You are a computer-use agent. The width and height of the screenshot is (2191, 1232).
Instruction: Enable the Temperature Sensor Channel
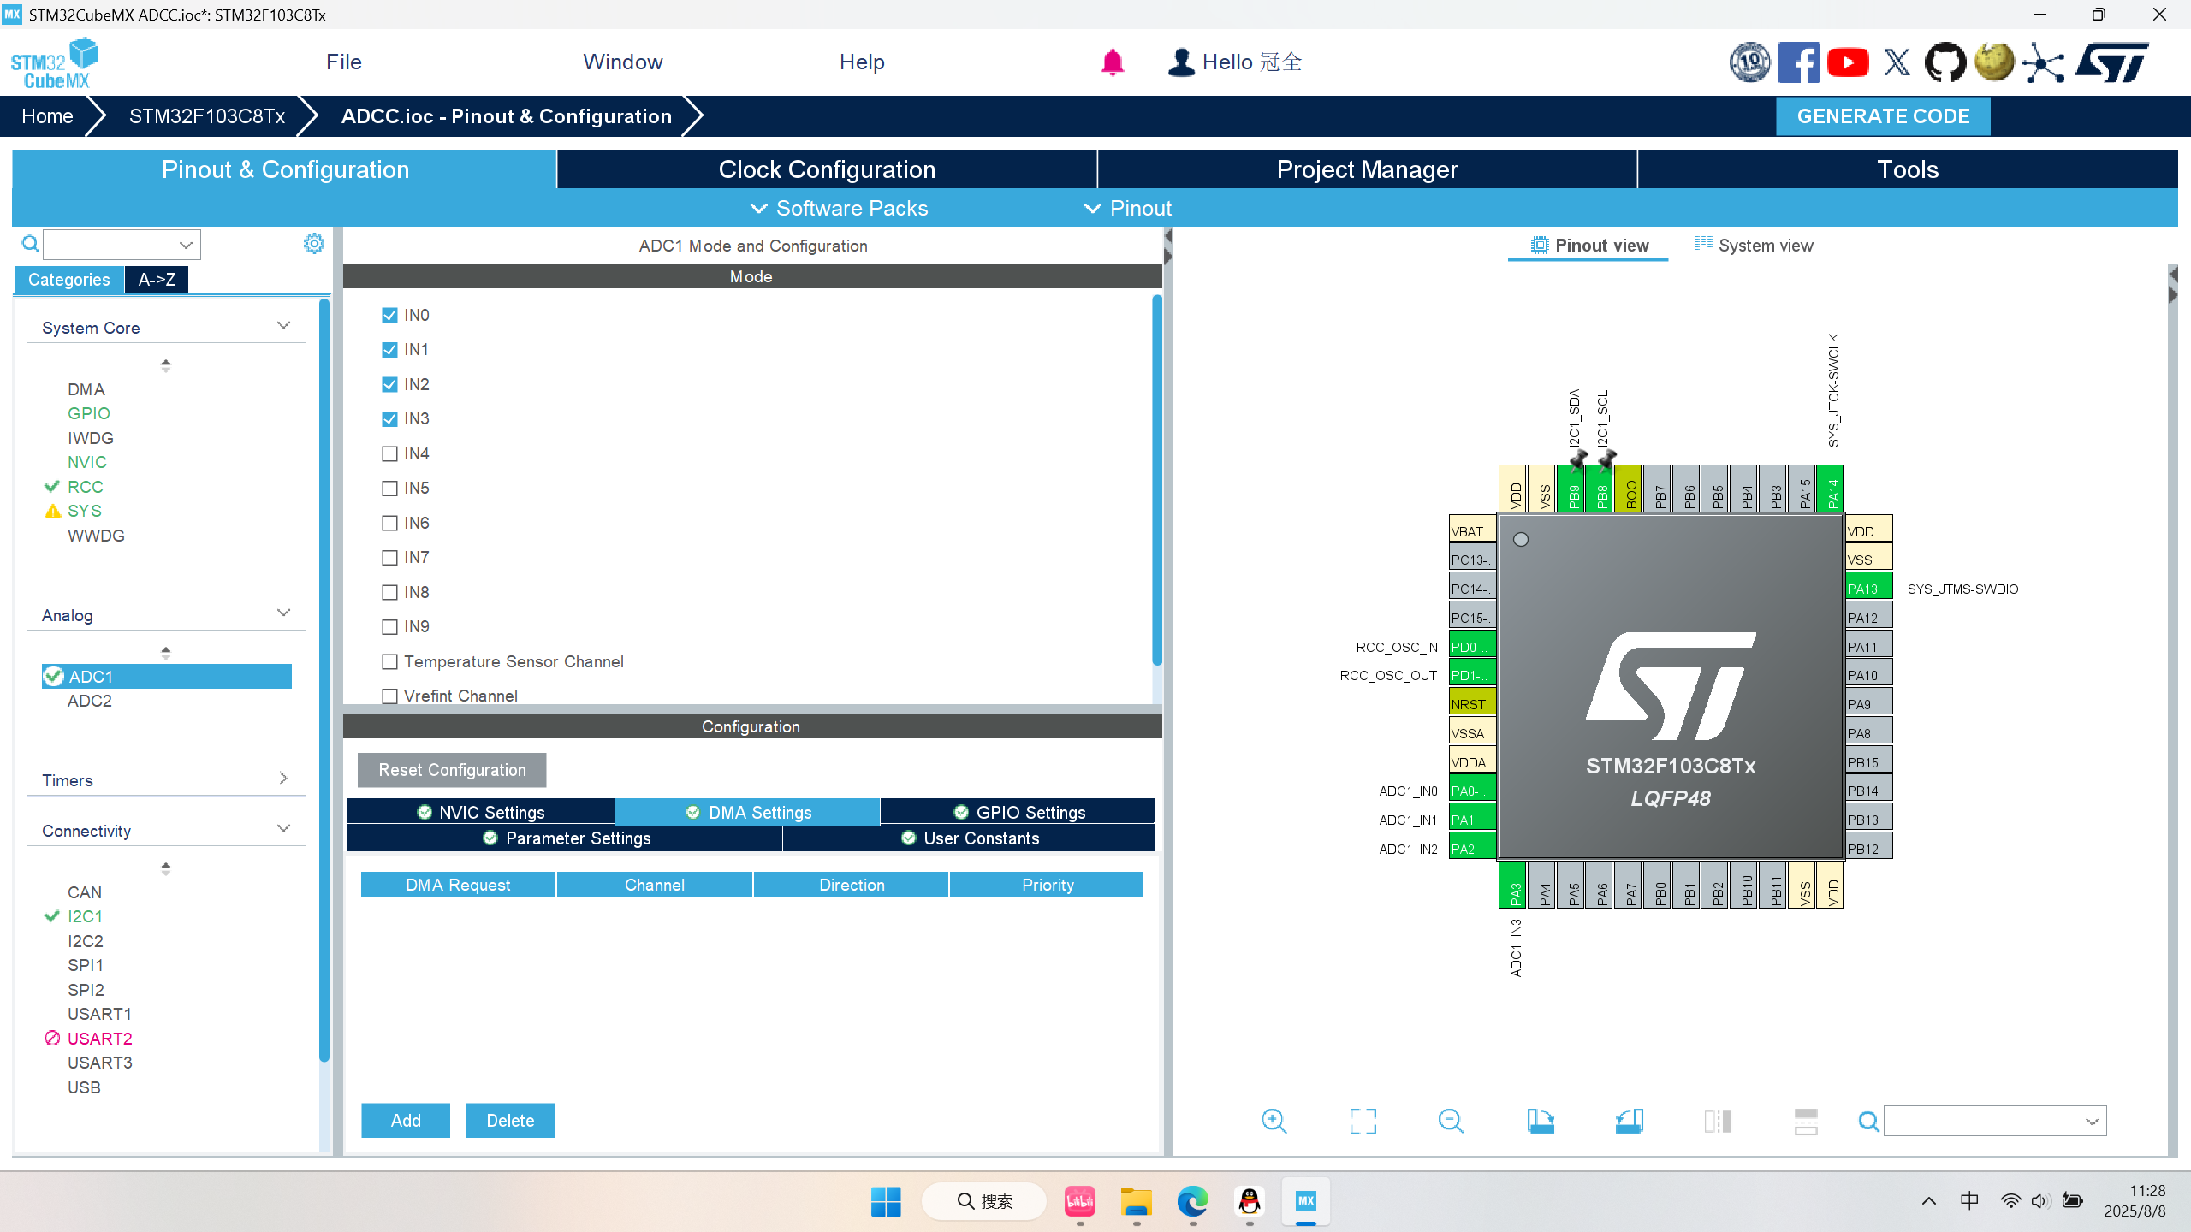point(389,661)
